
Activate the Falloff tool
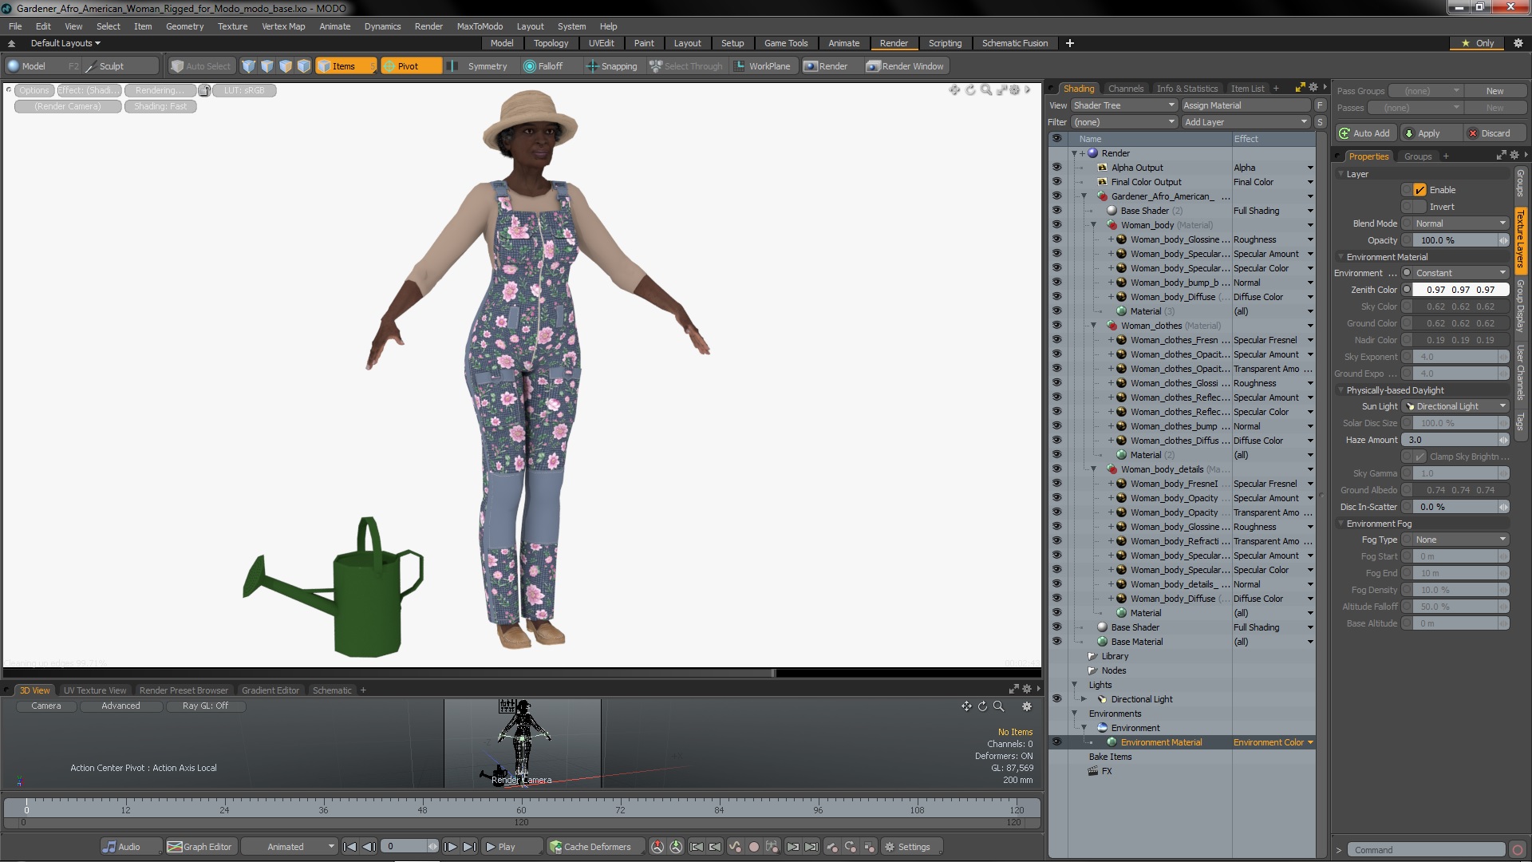pyautogui.click(x=543, y=66)
